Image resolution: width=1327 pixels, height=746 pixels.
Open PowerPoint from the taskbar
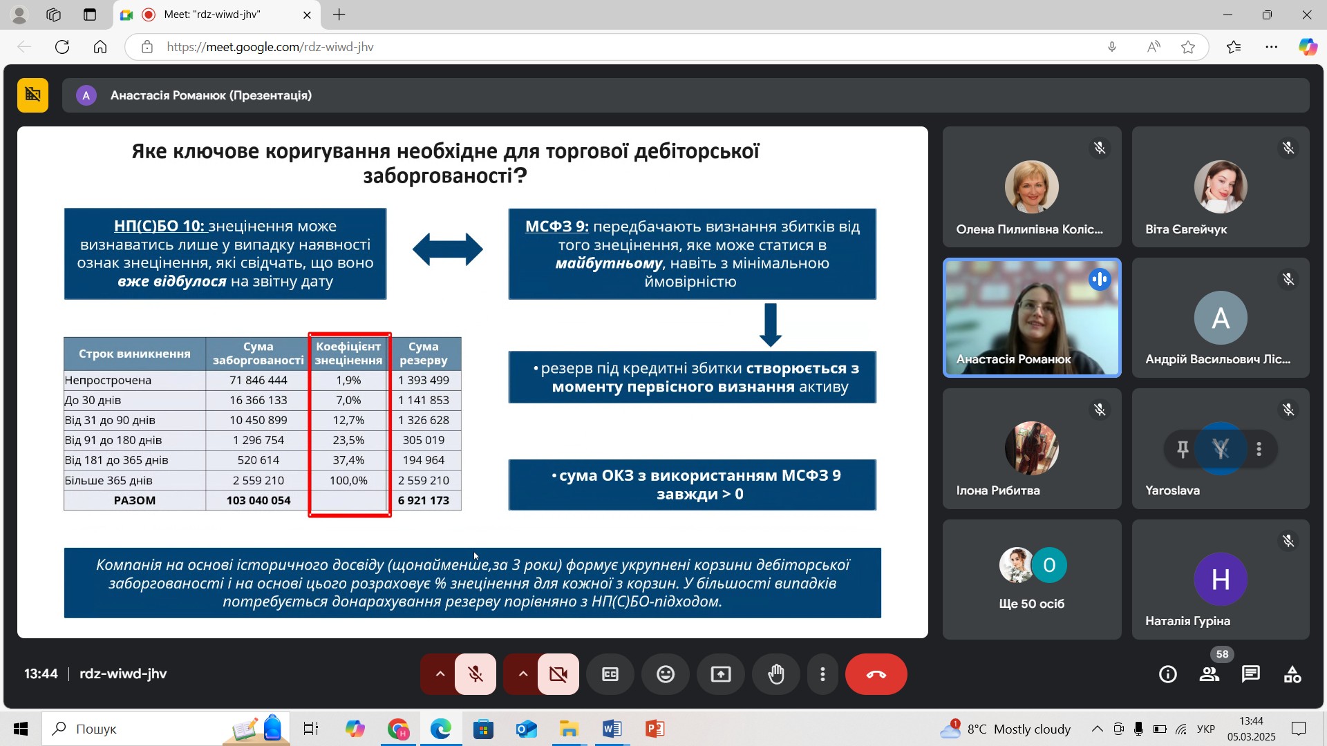point(655,729)
